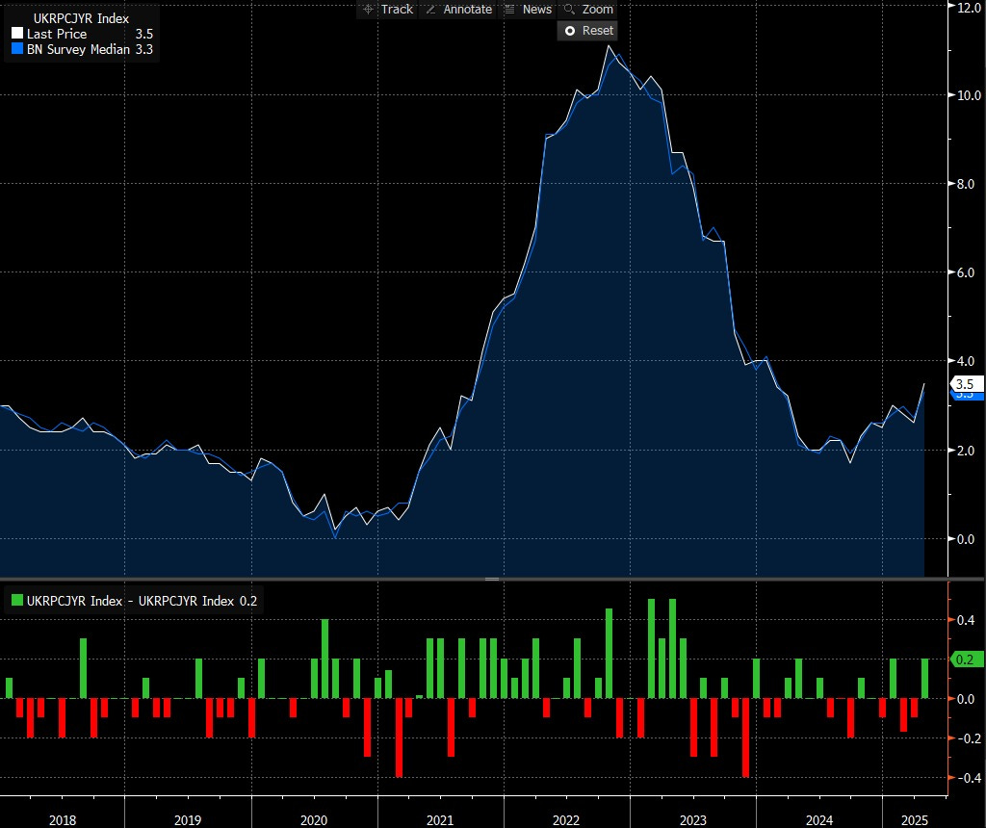Select the Zoom tool
The width and height of the screenshot is (986, 828).
point(588,10)
